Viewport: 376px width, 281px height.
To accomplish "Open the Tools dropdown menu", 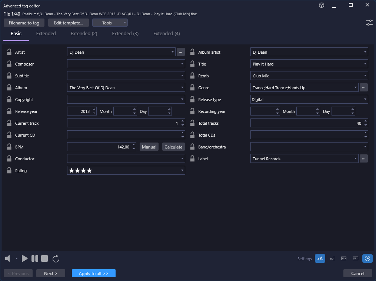I will 110,23.
